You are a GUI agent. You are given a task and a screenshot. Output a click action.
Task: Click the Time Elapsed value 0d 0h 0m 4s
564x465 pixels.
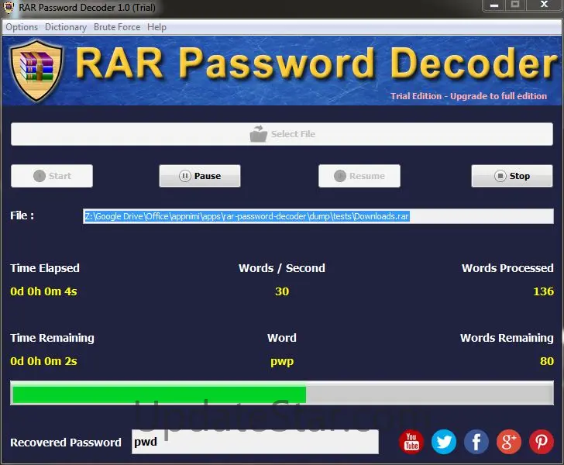tap(43, 291)
